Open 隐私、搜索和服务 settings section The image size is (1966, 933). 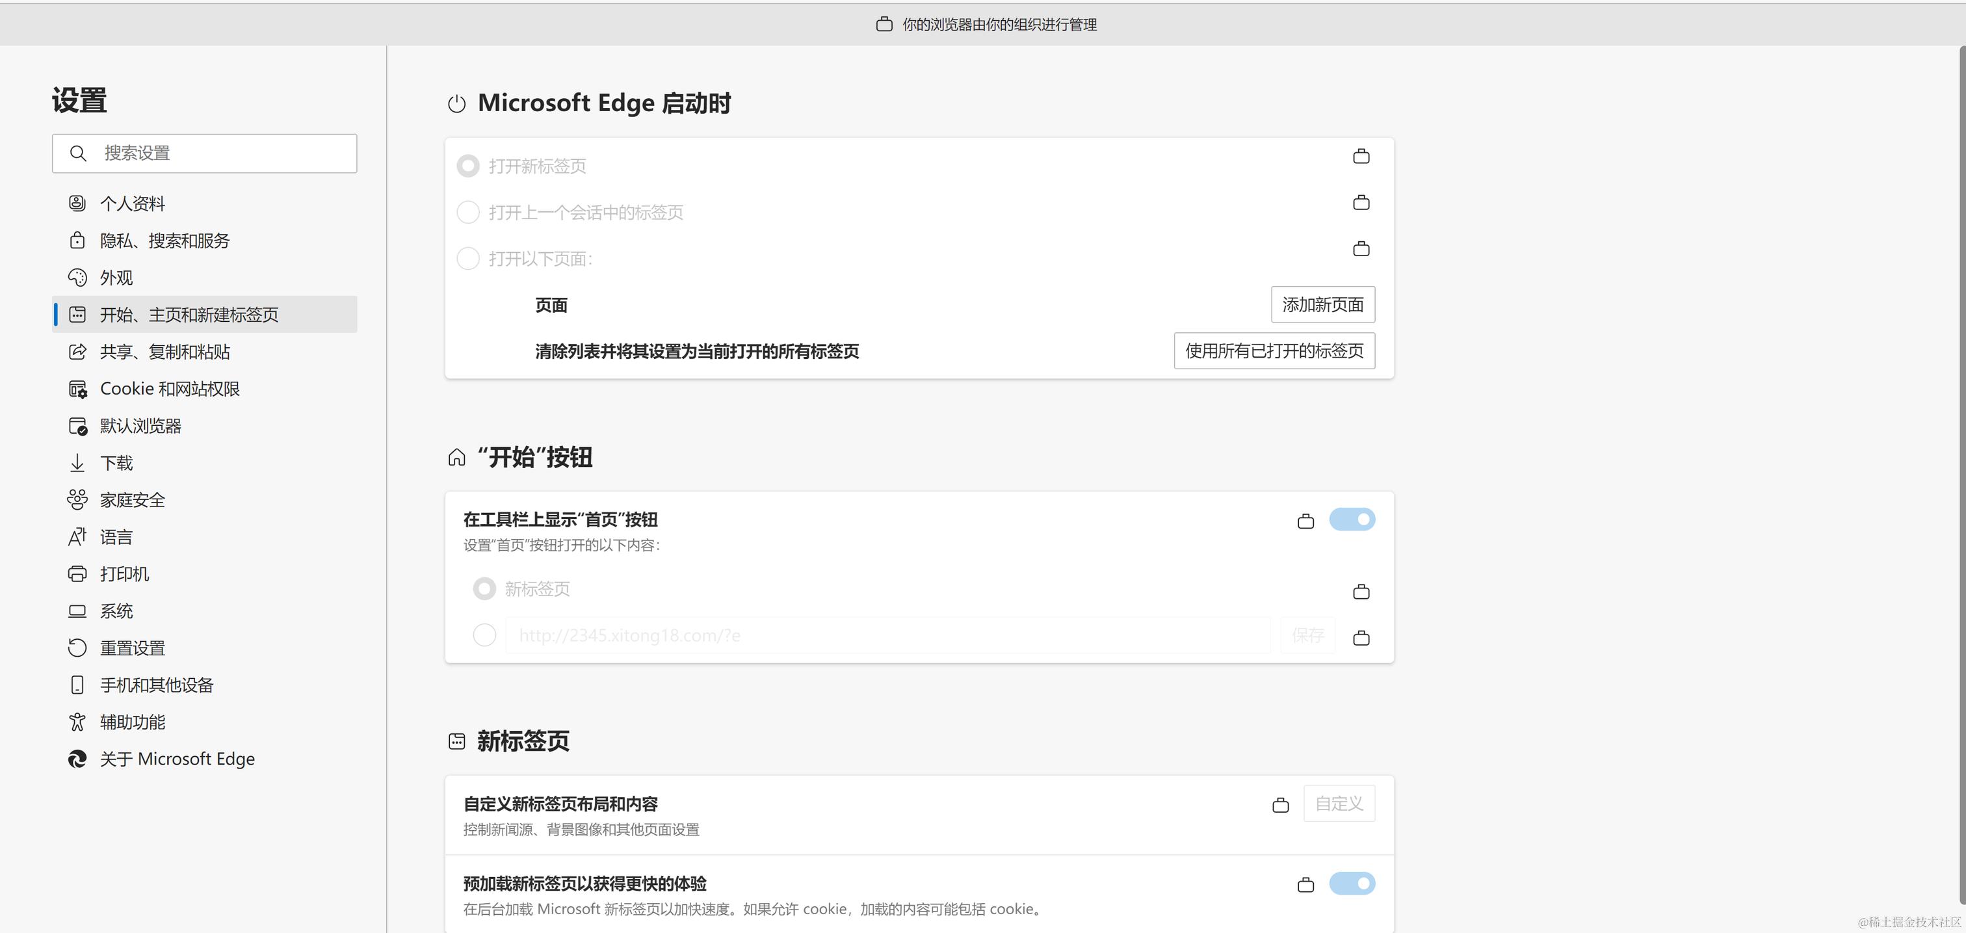click(x=164, y=241)
